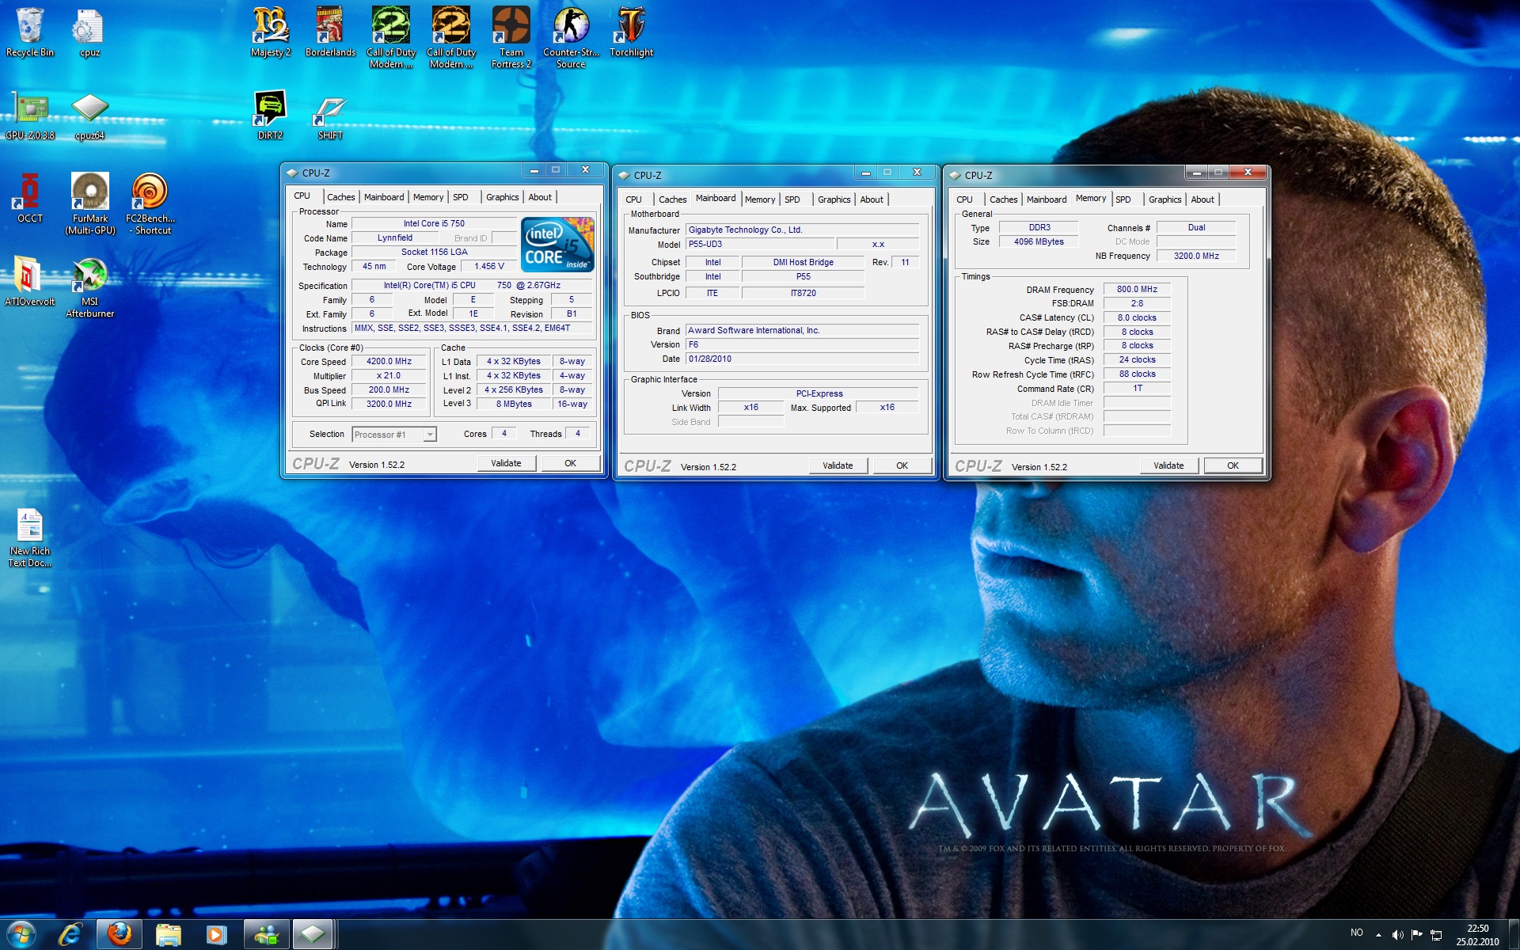The width and height of the screenshot is (1520, 950).
Task: Open the FC2Bench shortcut icon
Action: 150,203
